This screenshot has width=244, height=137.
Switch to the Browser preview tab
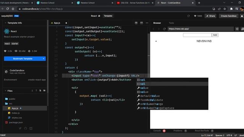[x=157, y=23]
